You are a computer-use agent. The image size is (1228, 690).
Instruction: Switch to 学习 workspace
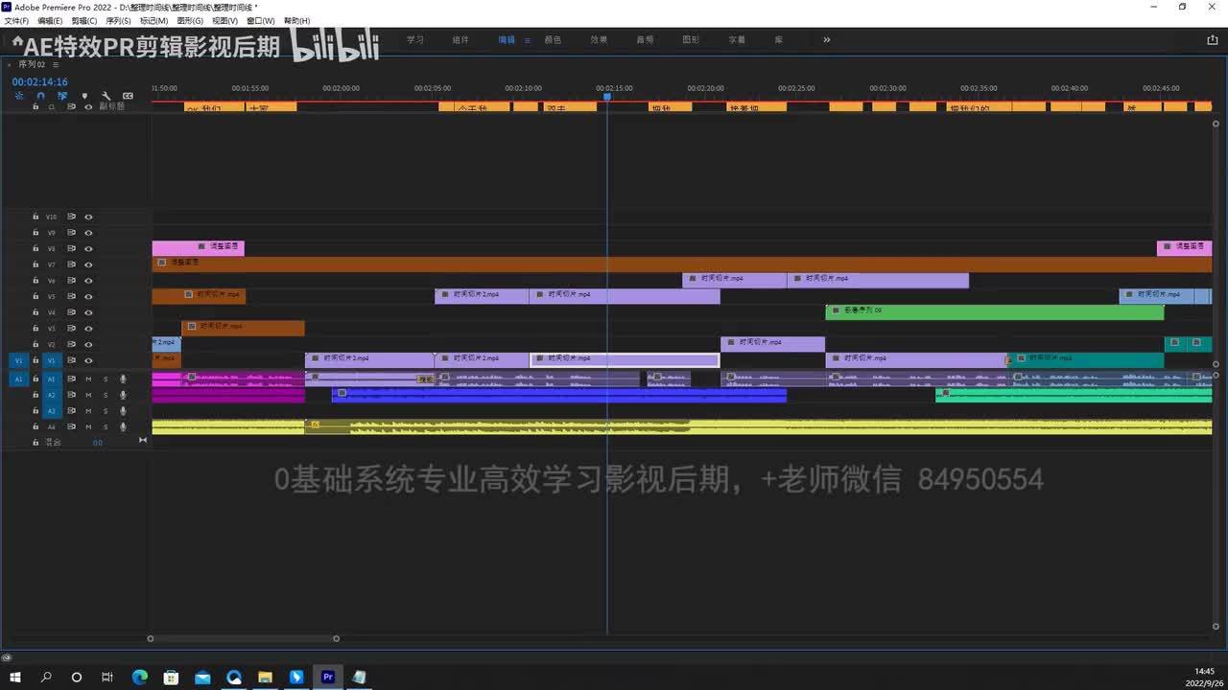point(414,40)
